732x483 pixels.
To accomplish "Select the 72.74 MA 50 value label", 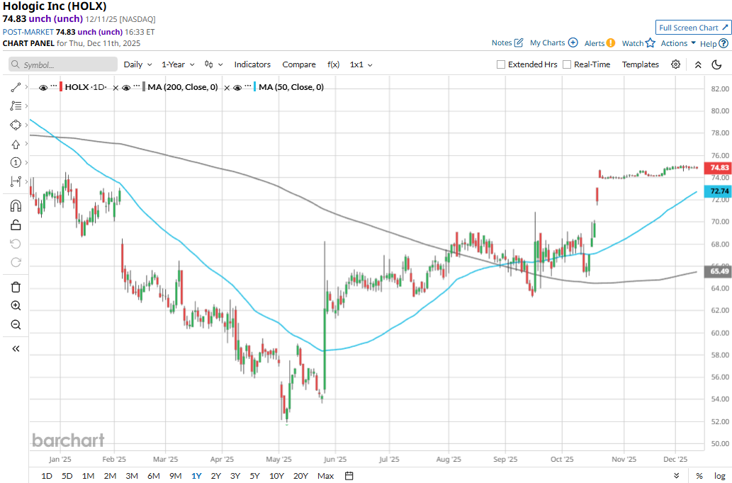I will pos(719,191).
